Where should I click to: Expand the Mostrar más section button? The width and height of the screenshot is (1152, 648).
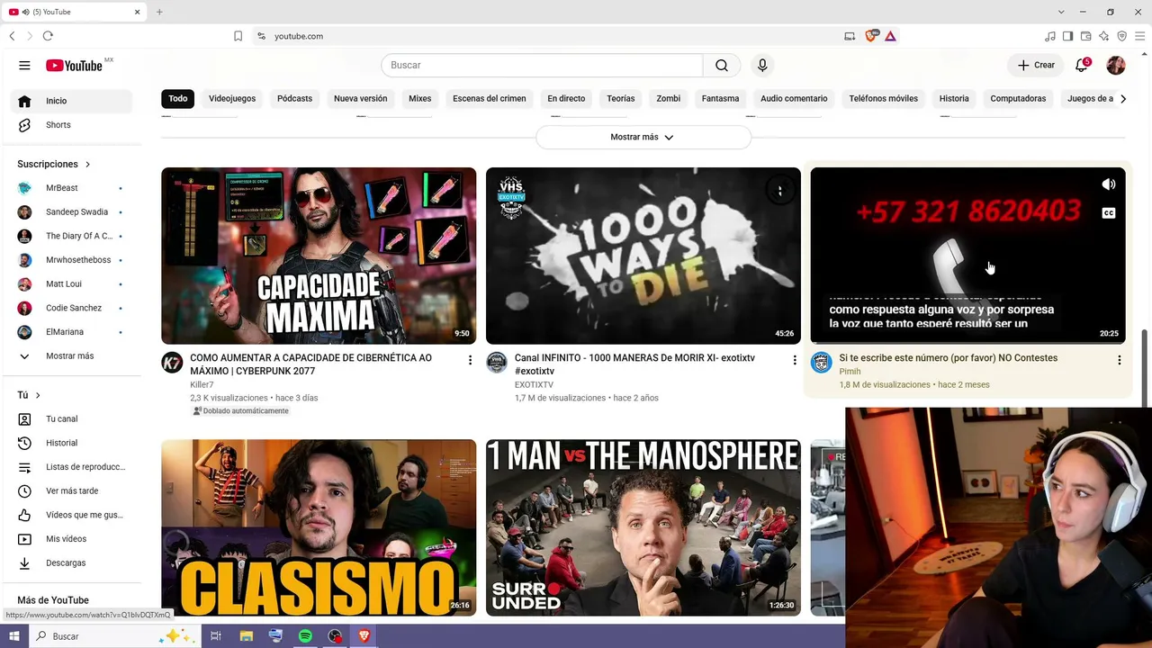643,138
